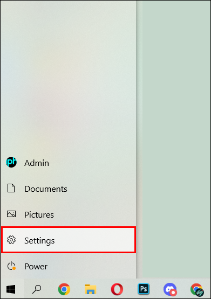Open the Power options menu entry
The height and width of the screenshot is (299, 211).
click(x=69, y=266)
